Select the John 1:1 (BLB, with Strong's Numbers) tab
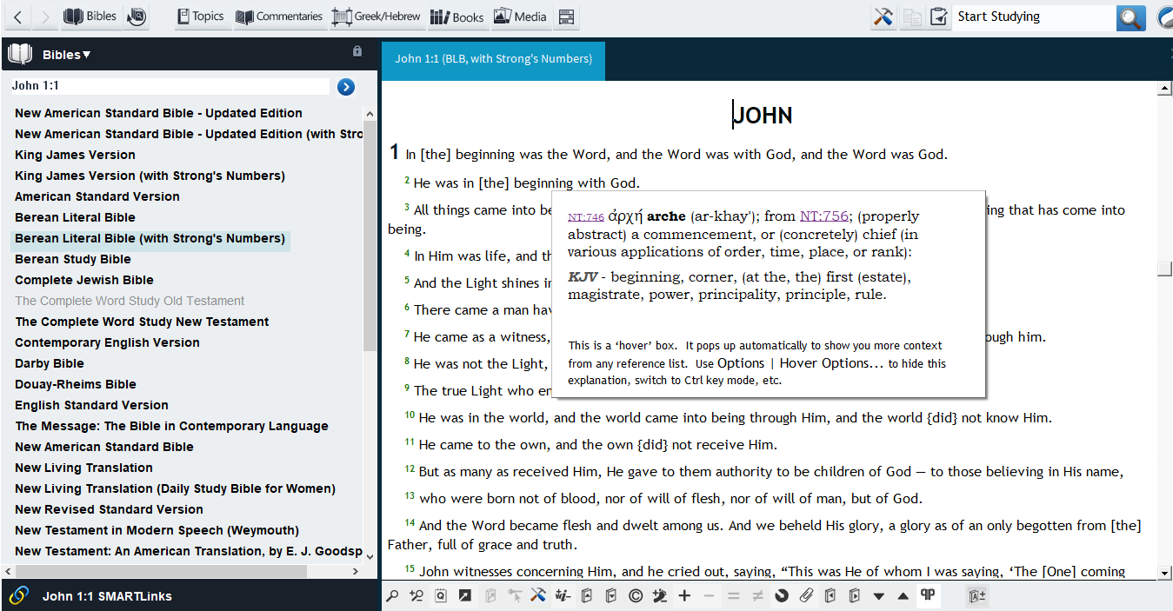 (x=493, y=59)
